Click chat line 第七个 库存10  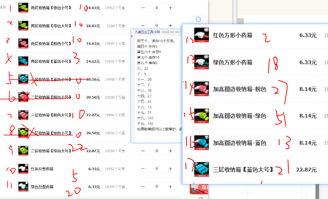tap(148, 57)
